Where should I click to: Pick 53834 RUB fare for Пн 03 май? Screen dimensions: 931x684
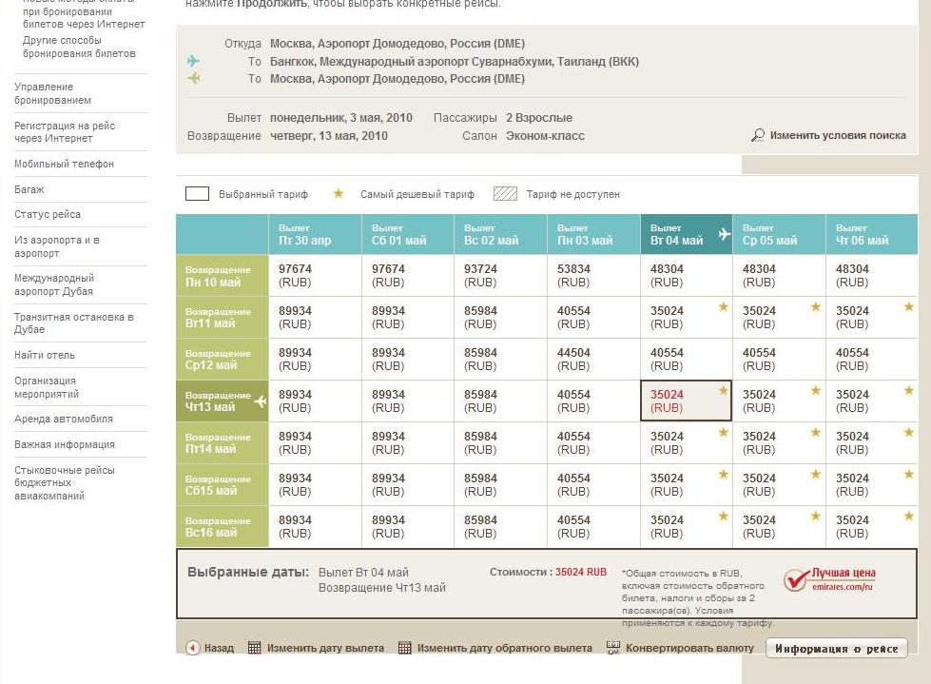point(593,276)
